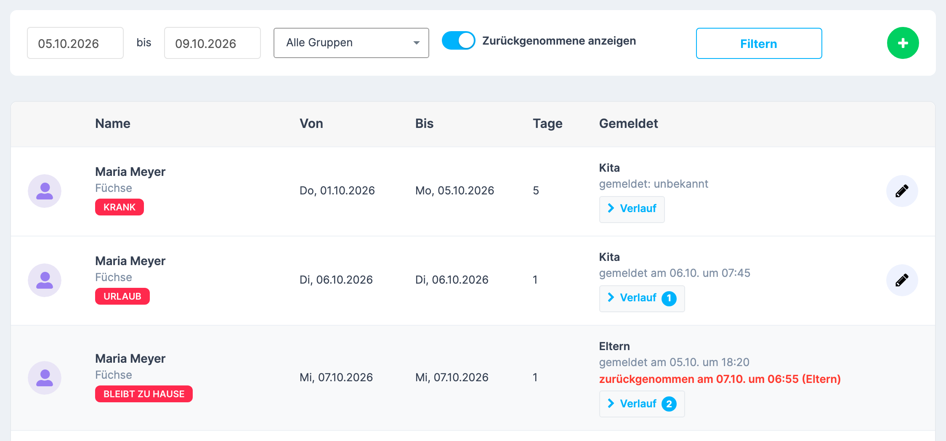Click Von date Di, 06.10.2026
The height and width of the screenshot is (441, 946).
click(336, 280)
